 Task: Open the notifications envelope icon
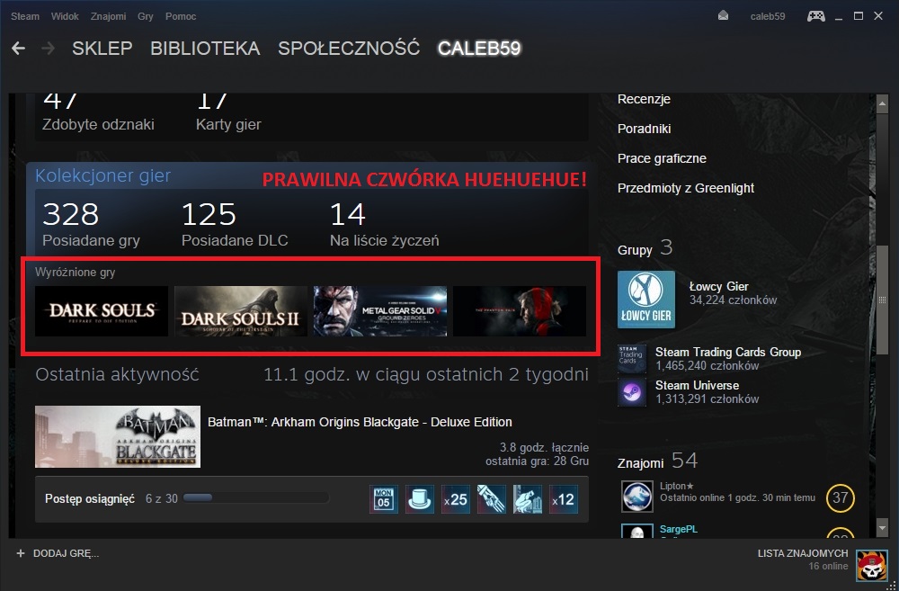point(724,16)
